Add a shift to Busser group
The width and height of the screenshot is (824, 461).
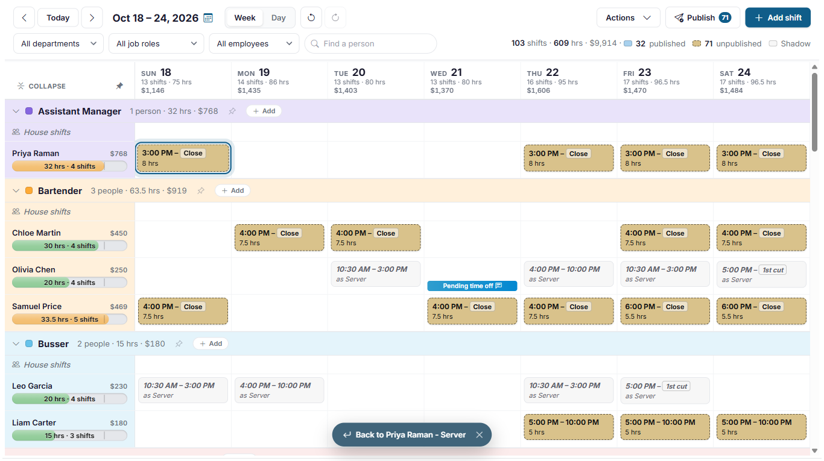(211, 343)
